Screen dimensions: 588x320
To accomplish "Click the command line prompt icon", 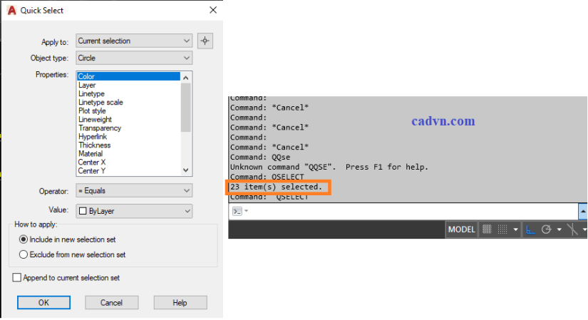I will (237, 211).
